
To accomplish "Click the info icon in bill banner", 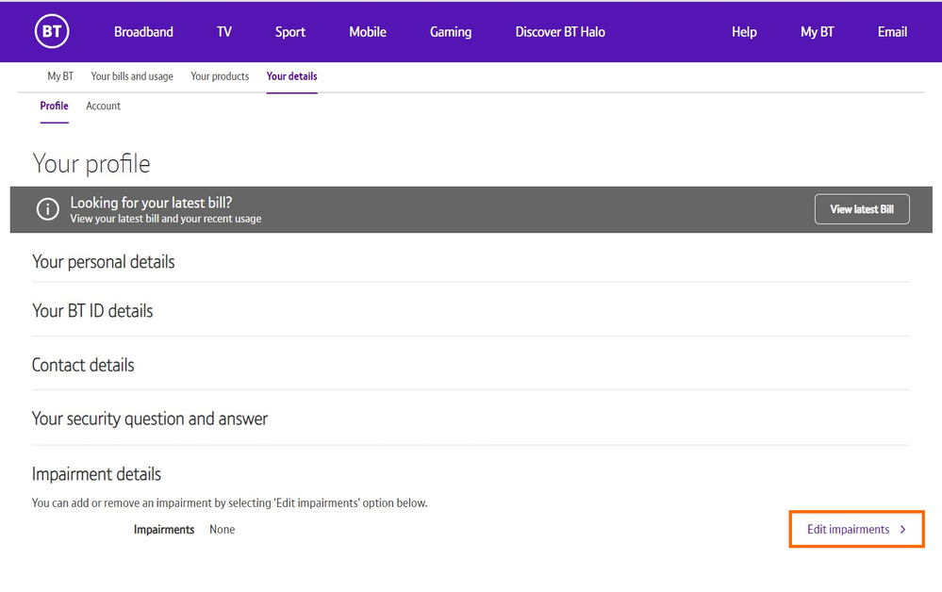I will point(47,209).
